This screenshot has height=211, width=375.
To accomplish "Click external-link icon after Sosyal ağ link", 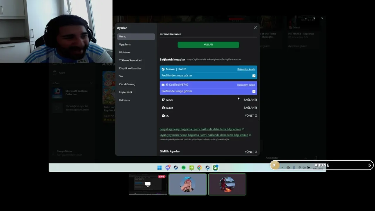I will [x=243, y=129].
